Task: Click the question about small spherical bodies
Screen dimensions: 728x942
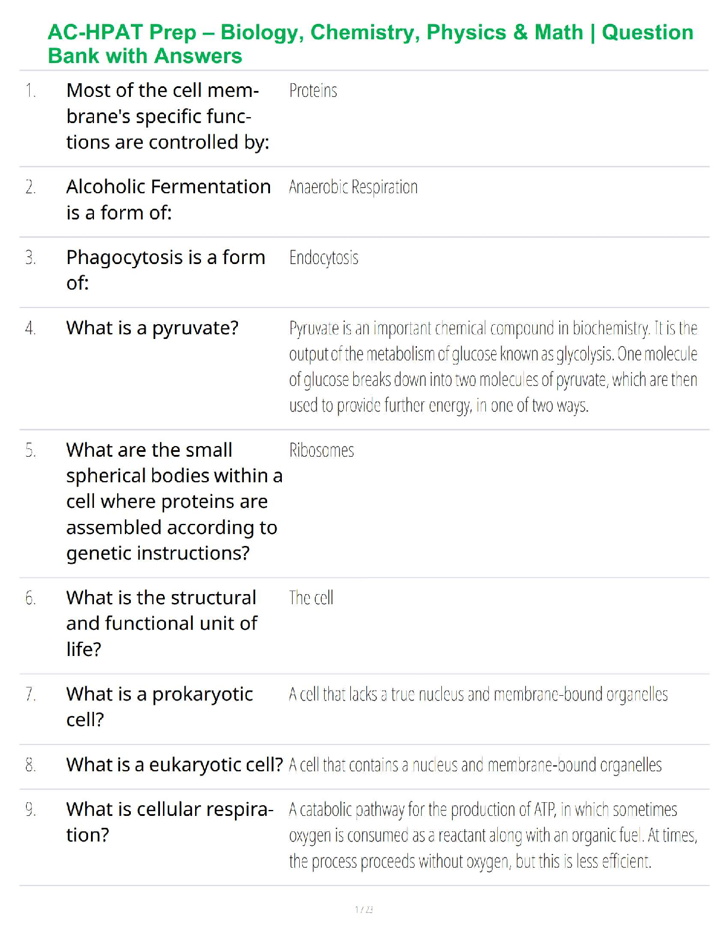Action: [x=174, y=501]
